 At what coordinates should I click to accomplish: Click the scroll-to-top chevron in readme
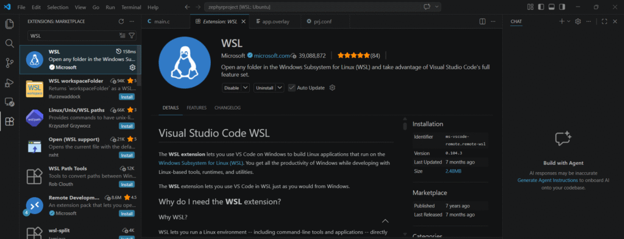385,221
